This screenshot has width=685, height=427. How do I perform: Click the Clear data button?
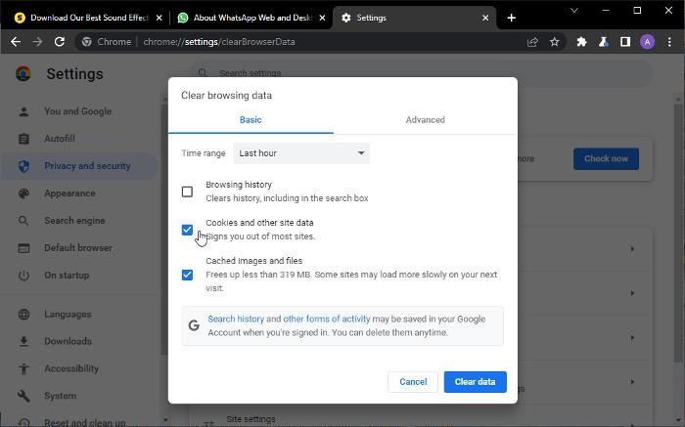(x=476, y=382)
